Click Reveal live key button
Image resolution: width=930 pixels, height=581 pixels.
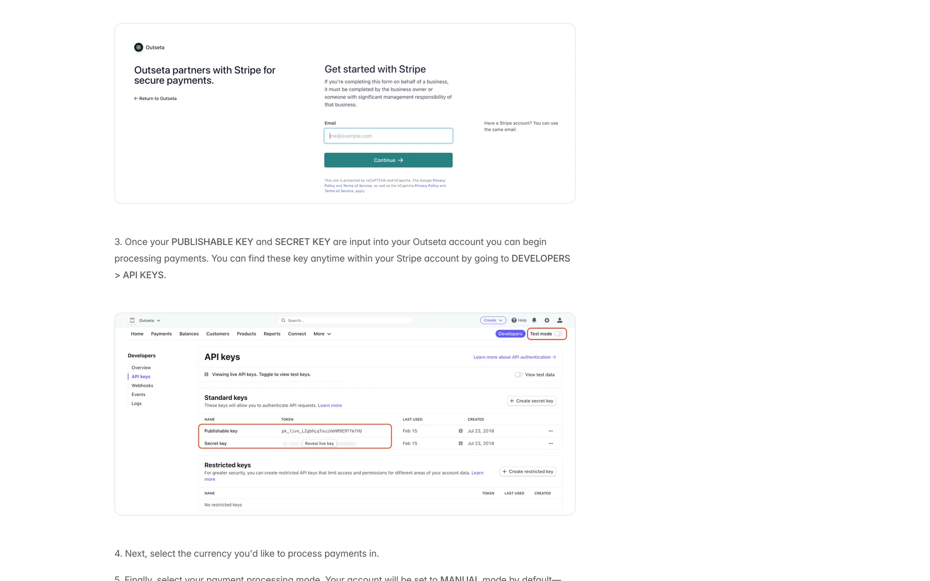[x=319, y=443]
